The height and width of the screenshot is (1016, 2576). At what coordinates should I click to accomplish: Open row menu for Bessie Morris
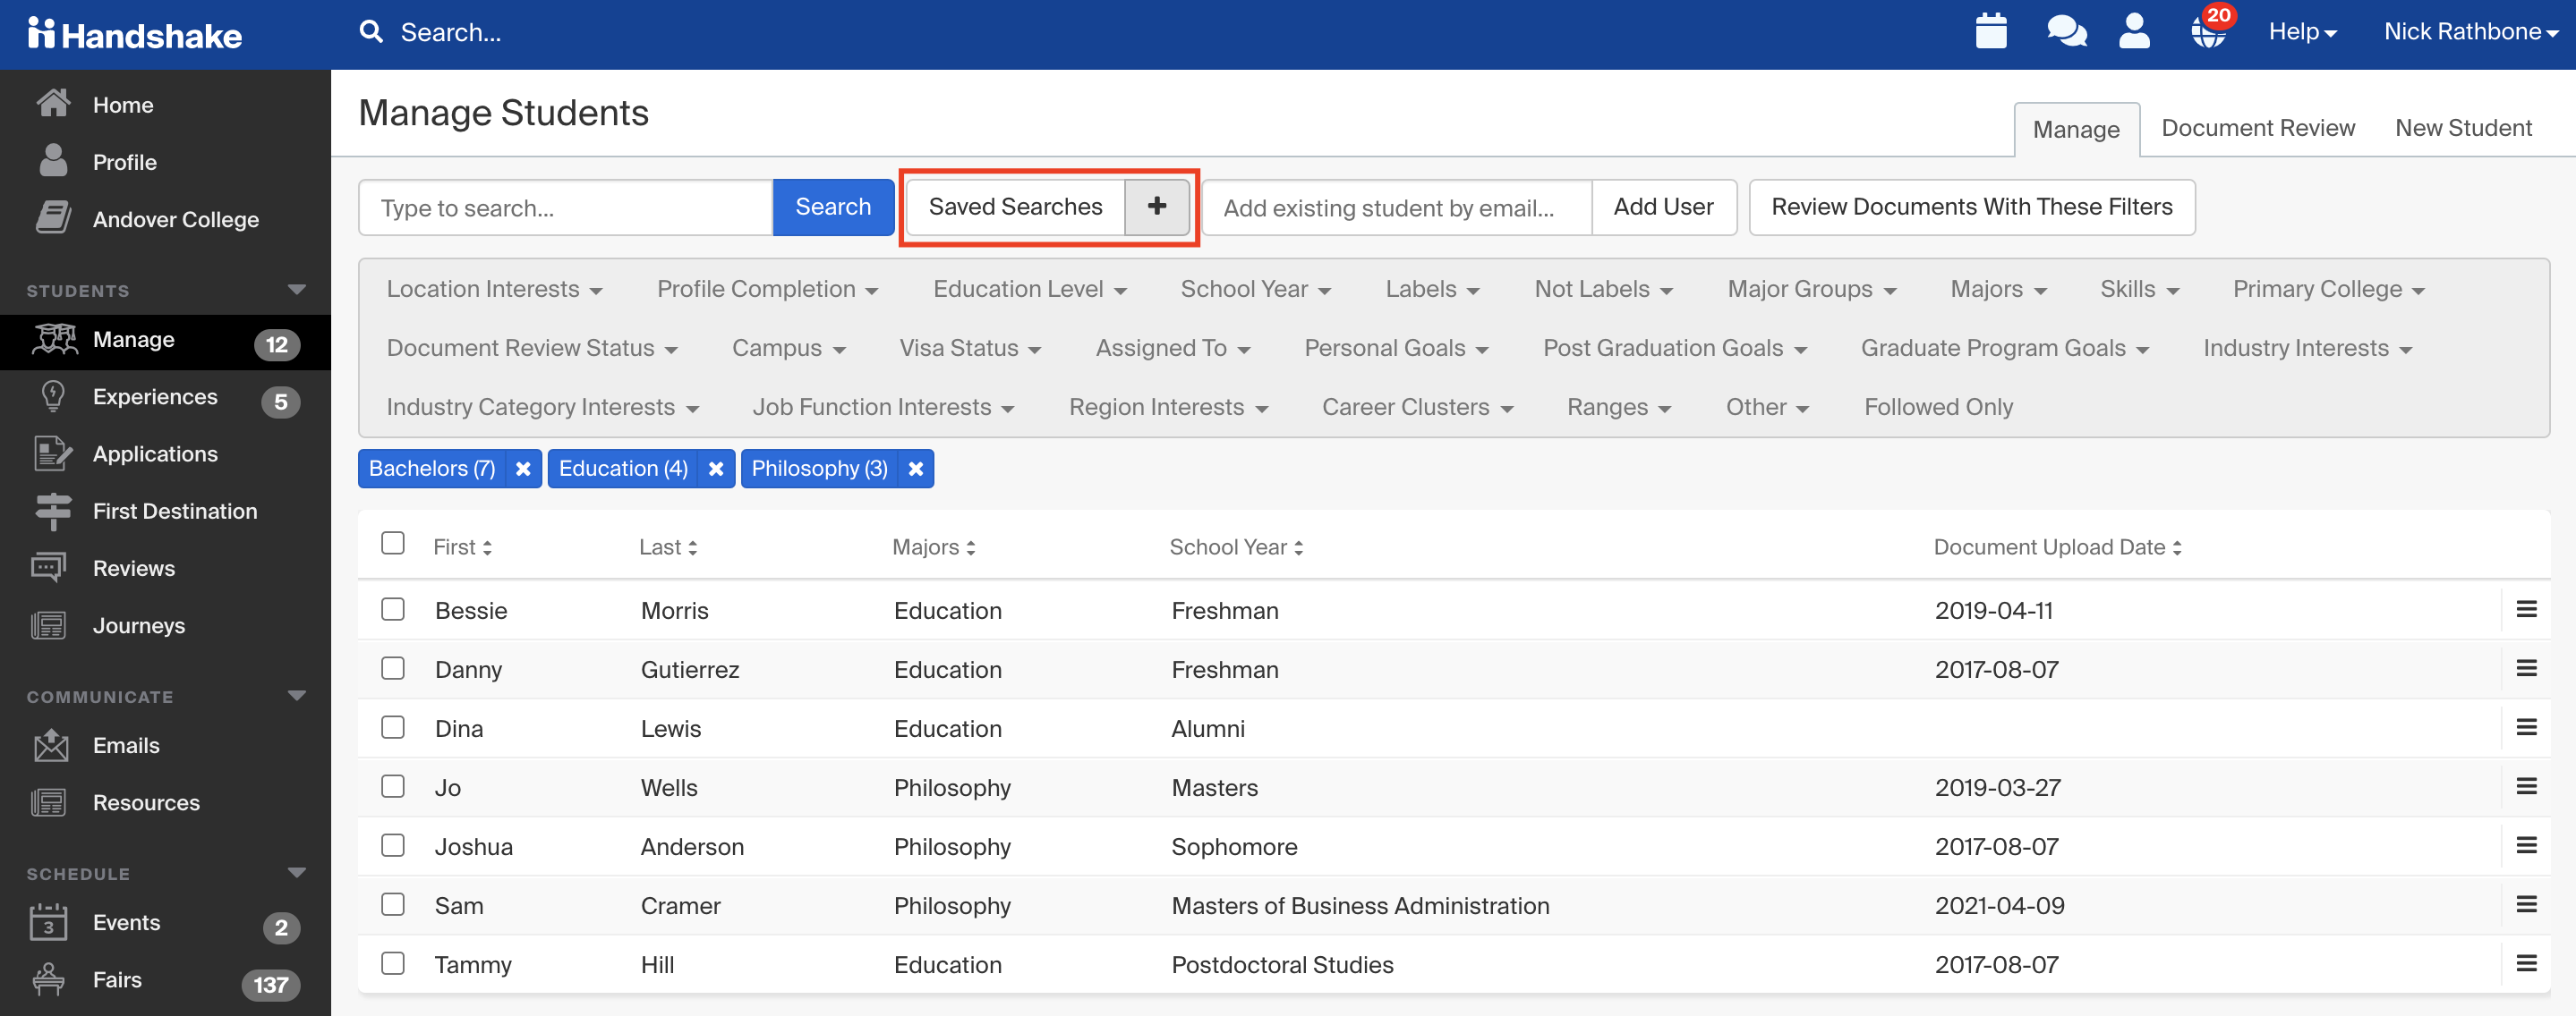coord(2526,609)
